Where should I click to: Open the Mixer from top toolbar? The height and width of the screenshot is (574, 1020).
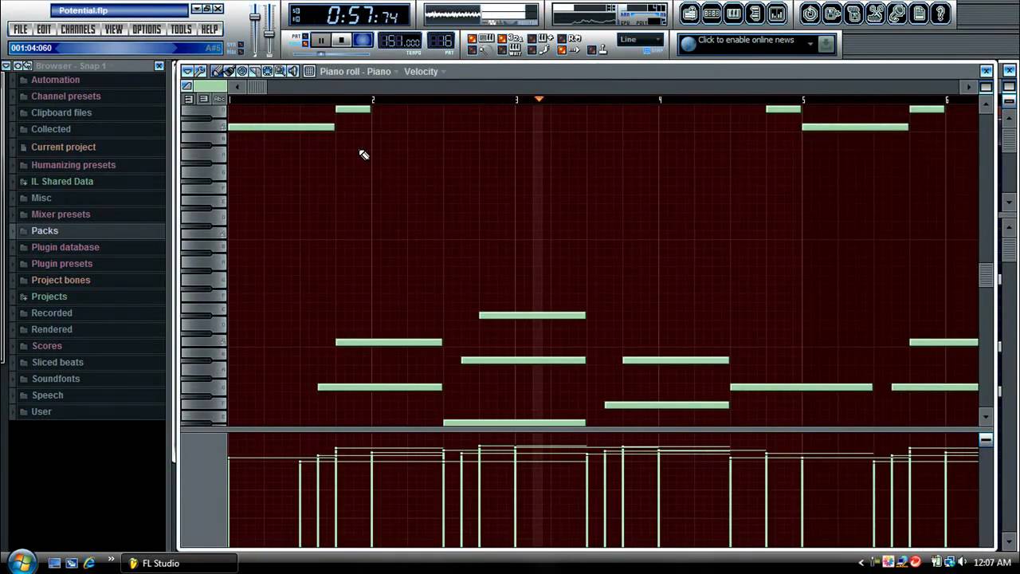pos(776,14)
